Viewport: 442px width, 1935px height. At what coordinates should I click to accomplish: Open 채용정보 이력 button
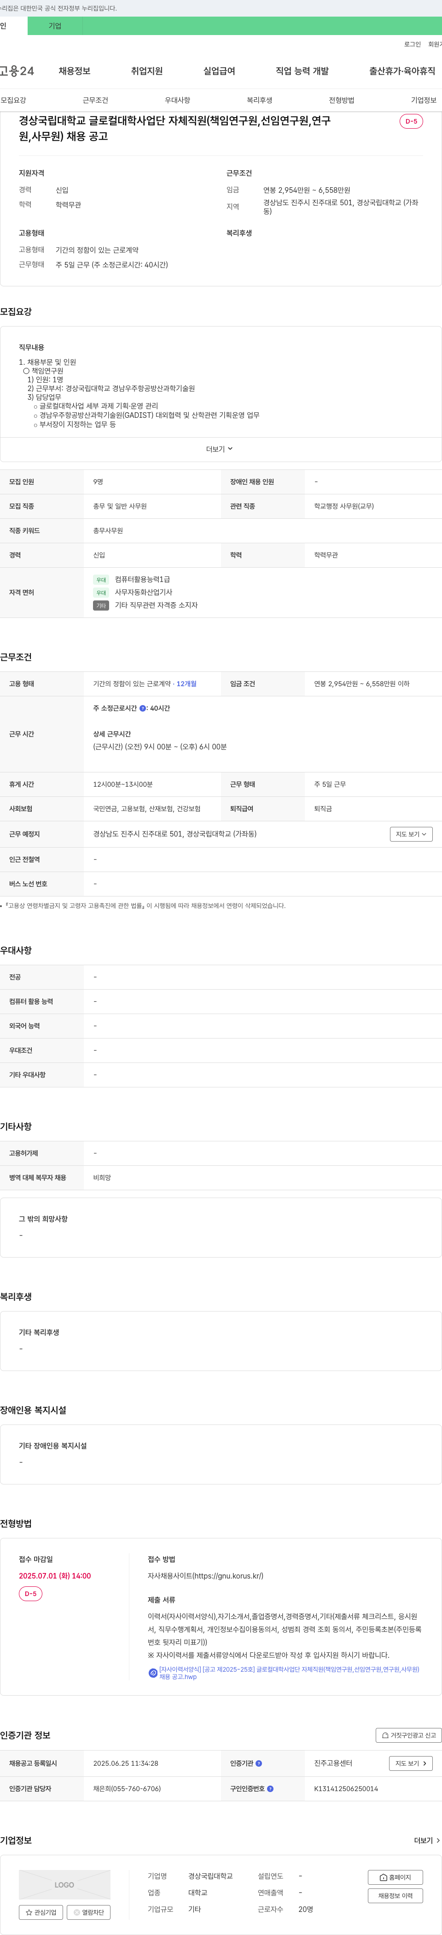tap(395, 1896)
